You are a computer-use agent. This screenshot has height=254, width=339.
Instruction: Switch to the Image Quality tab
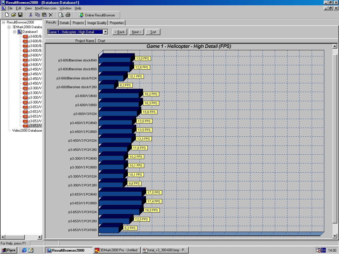click(97, 23)
